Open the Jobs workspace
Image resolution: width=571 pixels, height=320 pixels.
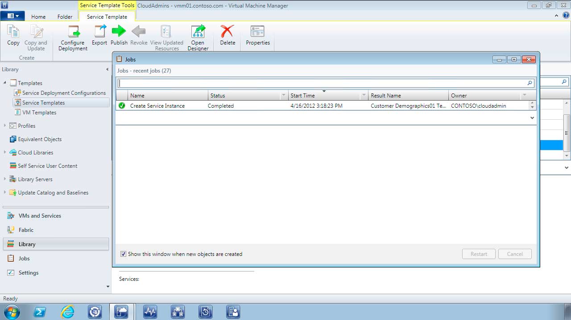[56, 259]
